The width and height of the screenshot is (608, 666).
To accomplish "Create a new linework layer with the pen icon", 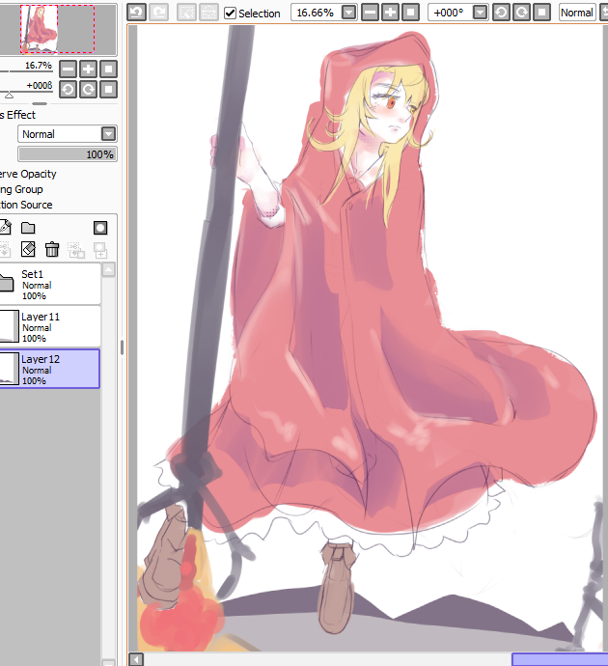I will (5, 227).
